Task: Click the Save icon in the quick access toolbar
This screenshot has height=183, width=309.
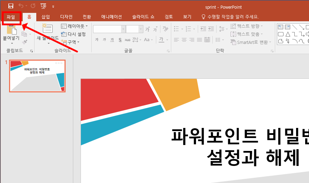Action: [x=11, y=6]
